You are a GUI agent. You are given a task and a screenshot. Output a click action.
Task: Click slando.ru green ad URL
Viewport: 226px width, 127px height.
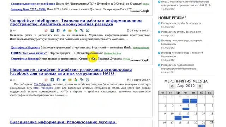(141, 48)
